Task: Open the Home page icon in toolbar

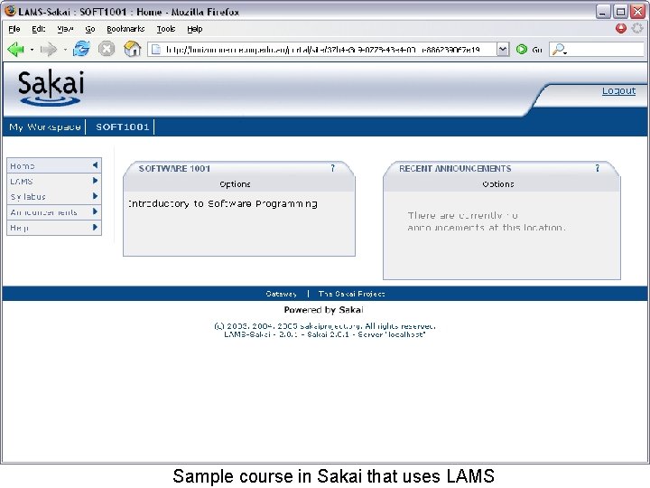Action: pos(132,49)
